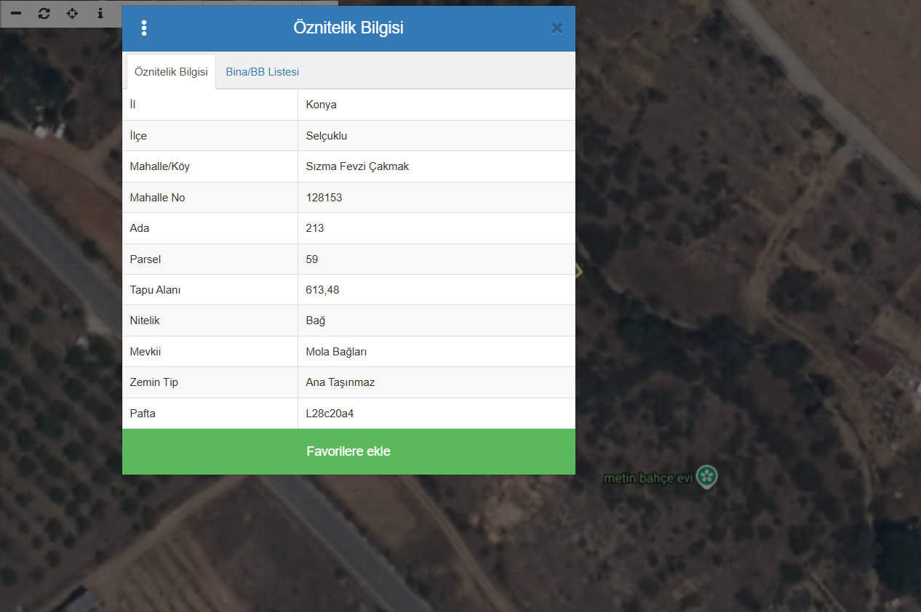Switch to the Bina/BB Listesi tab
Viewport: 921px width, 612px height.
point(263,72)
